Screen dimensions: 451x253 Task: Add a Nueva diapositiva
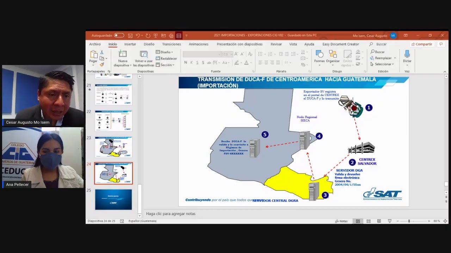123,59
